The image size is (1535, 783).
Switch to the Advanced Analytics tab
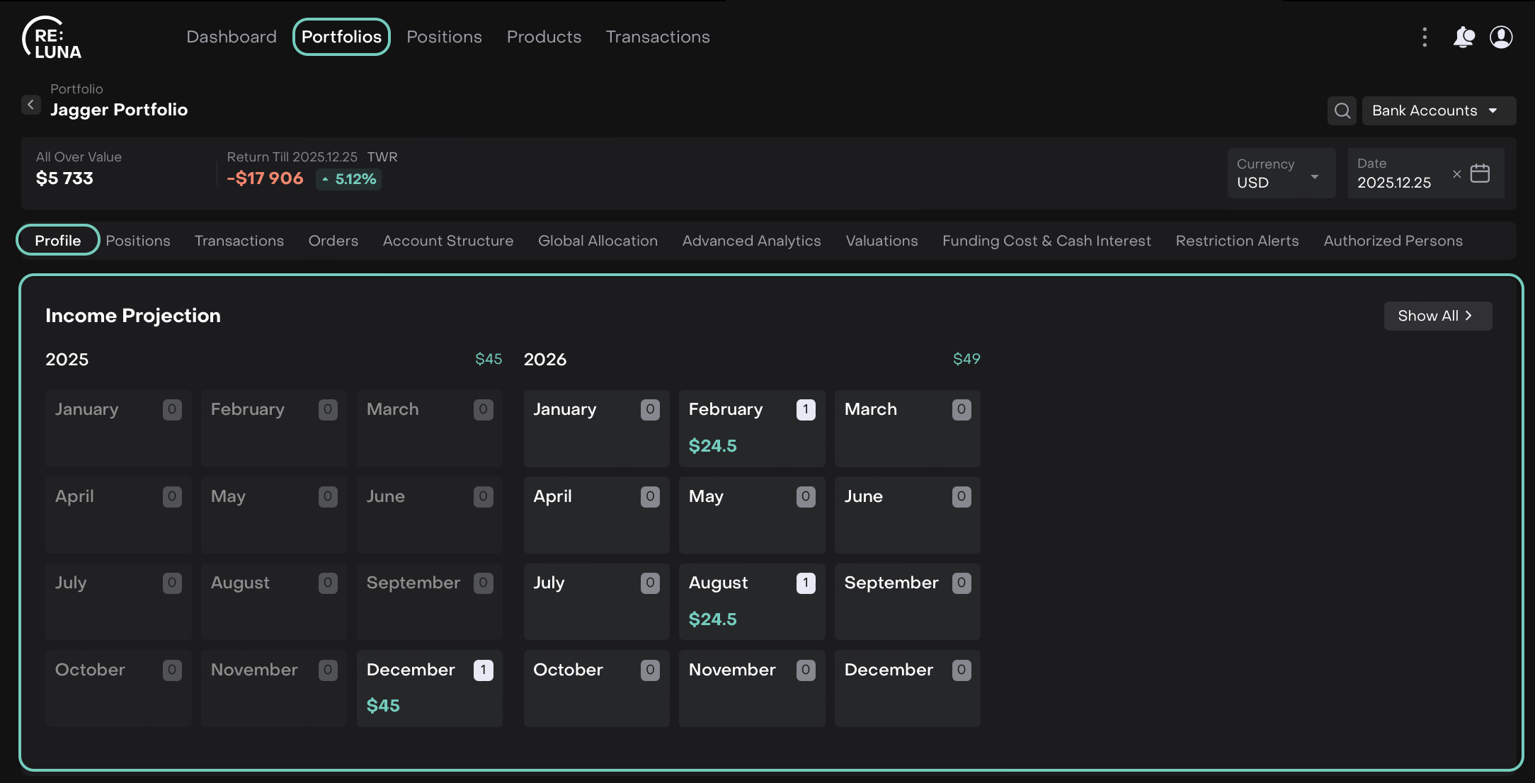(x=751, y=241)
